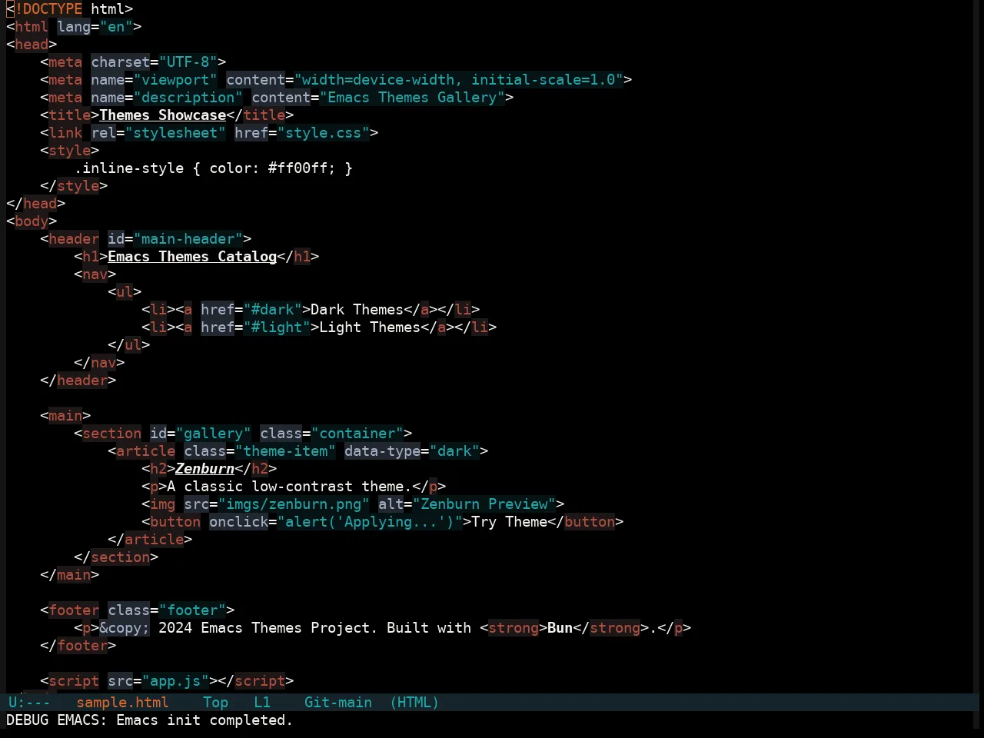Click the "#light" href value
This screenshot has height=738, width=984.
277,327
